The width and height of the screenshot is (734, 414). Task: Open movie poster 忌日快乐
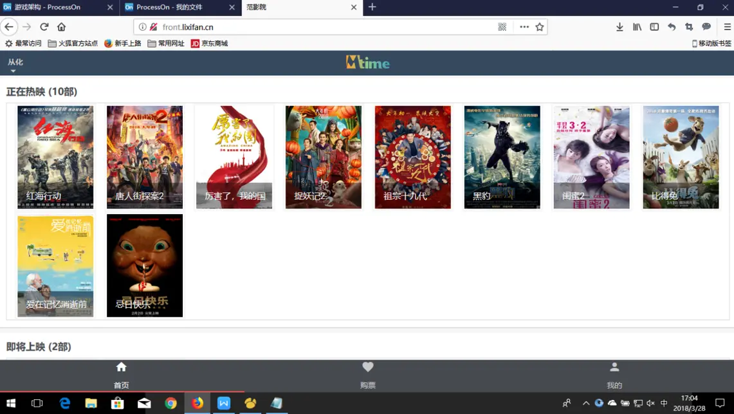point(145,265)
